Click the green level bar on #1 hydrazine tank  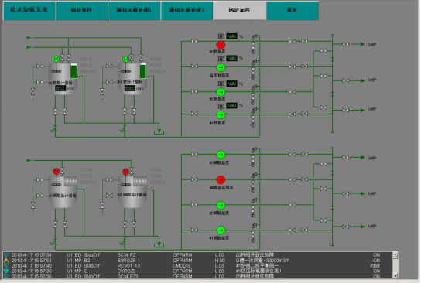point(74,71)
